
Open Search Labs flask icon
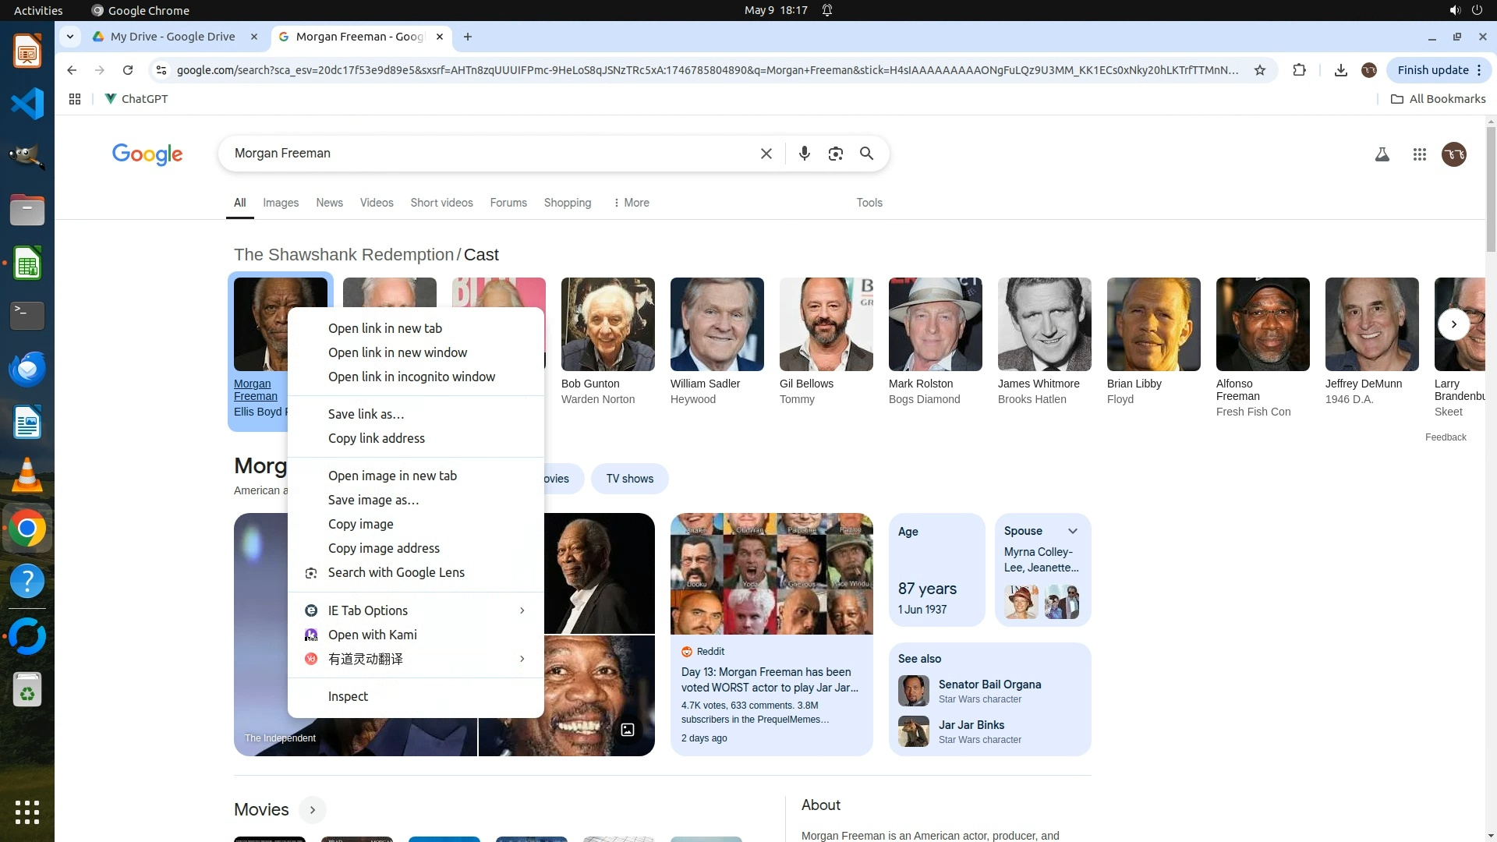pyautogui.click(x=1382, y=154)
